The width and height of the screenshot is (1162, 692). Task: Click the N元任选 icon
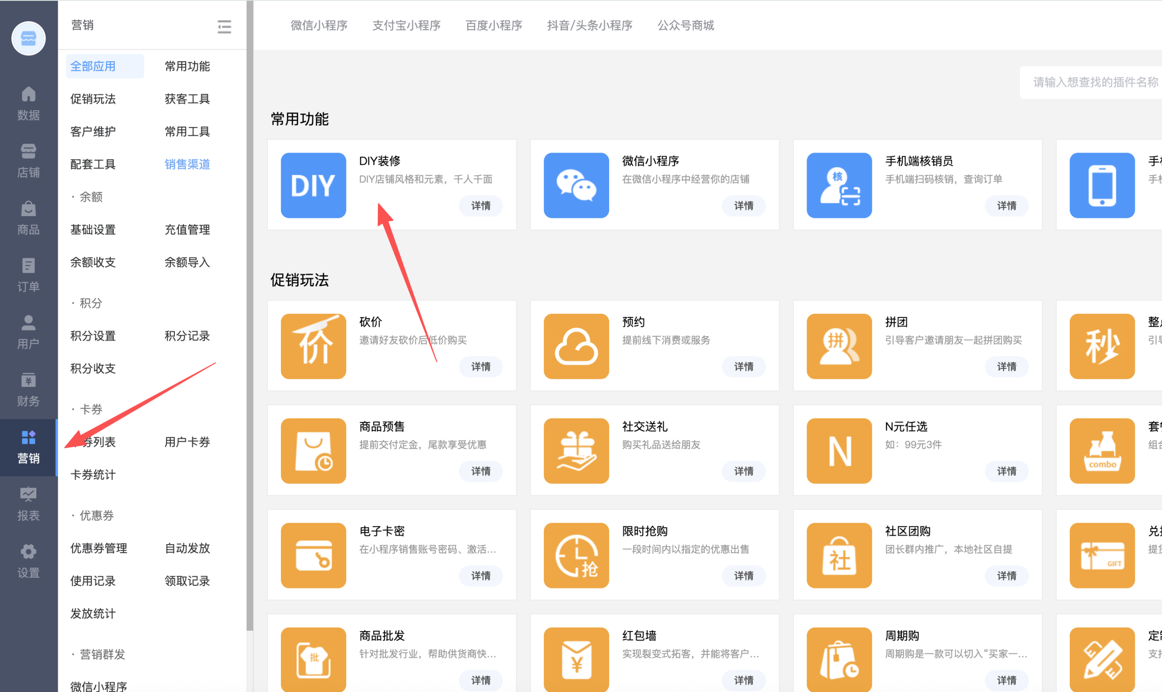point(839,450)
